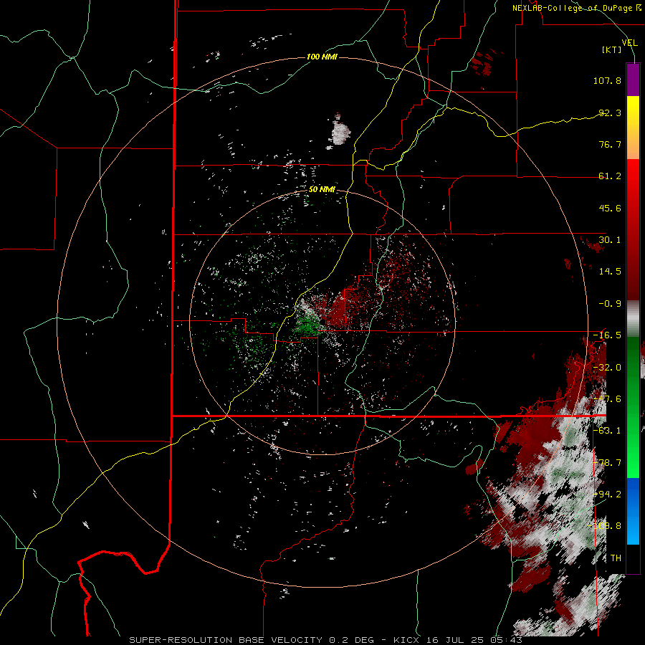
Task: Pick the bright green segment of velocity bar
Action: coord(633,452)
